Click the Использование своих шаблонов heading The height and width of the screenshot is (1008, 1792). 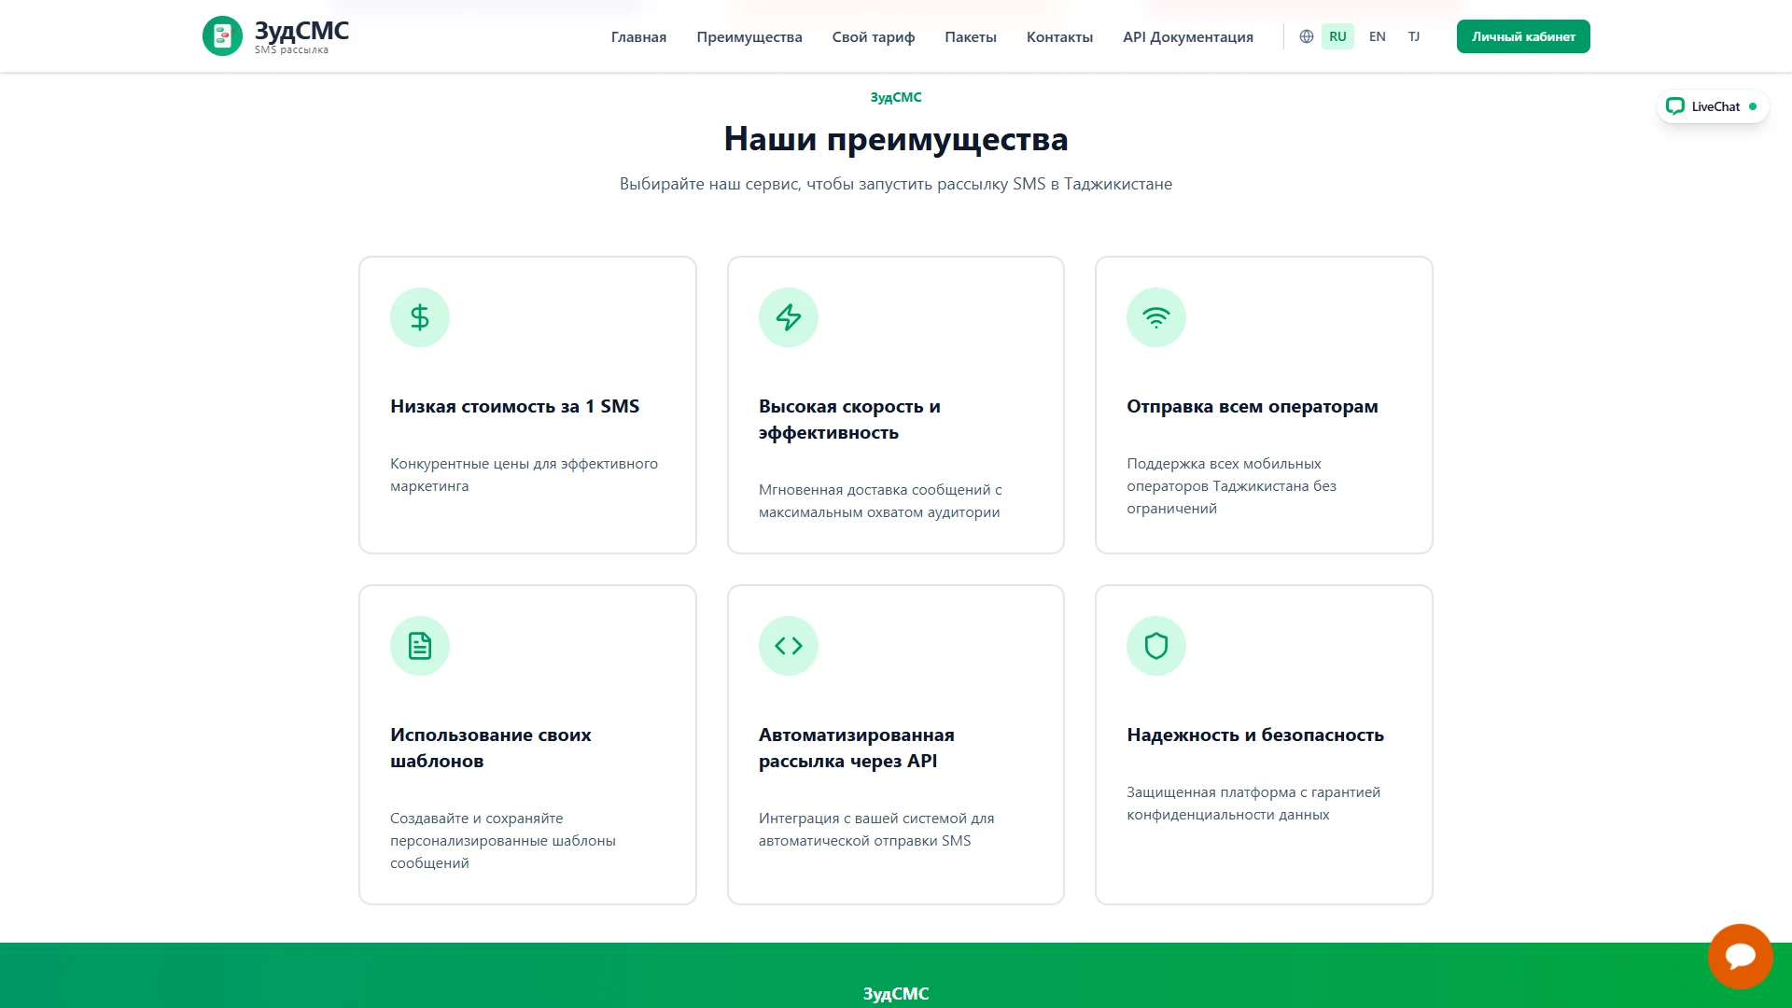click(x=491, y=748)
